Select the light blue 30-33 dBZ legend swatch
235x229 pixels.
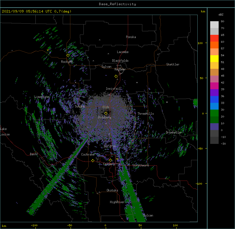[214, 106]
